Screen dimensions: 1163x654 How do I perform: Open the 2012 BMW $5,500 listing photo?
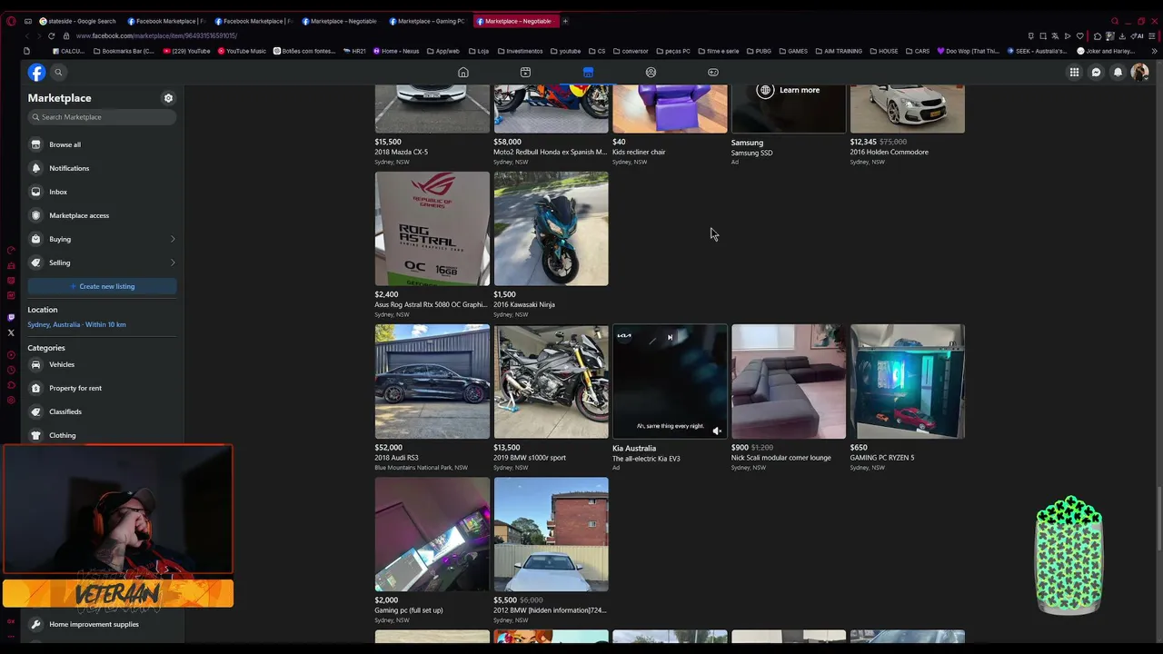pos(552,534)
